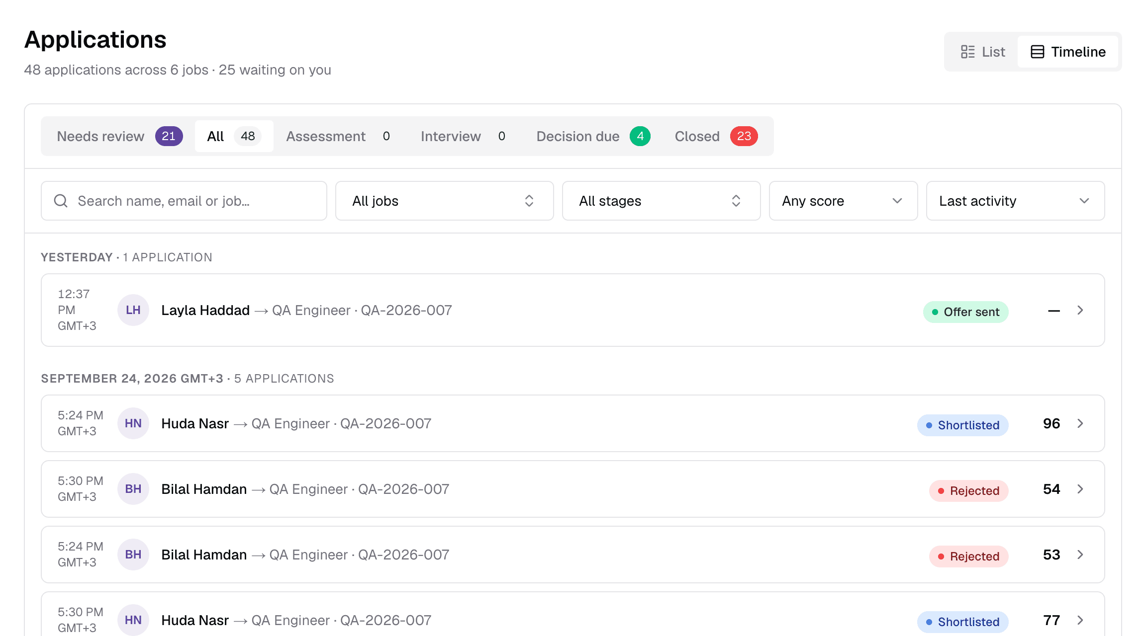Click the red 23 badge on Closed

coord(744,136)
